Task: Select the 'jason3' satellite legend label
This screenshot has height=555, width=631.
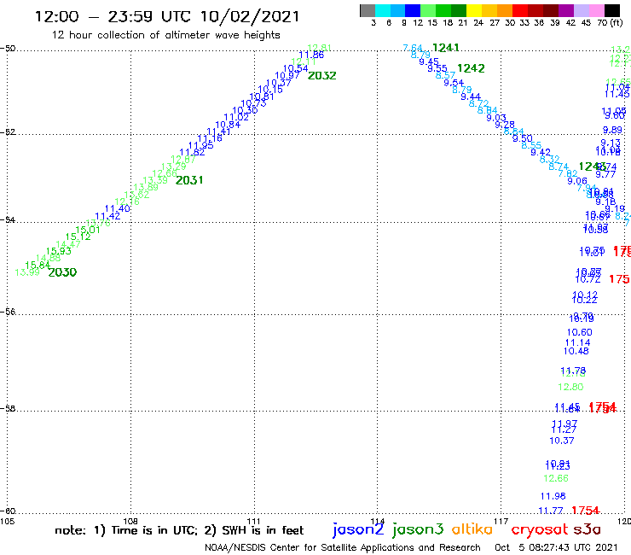Action: [x=418, y=529]
